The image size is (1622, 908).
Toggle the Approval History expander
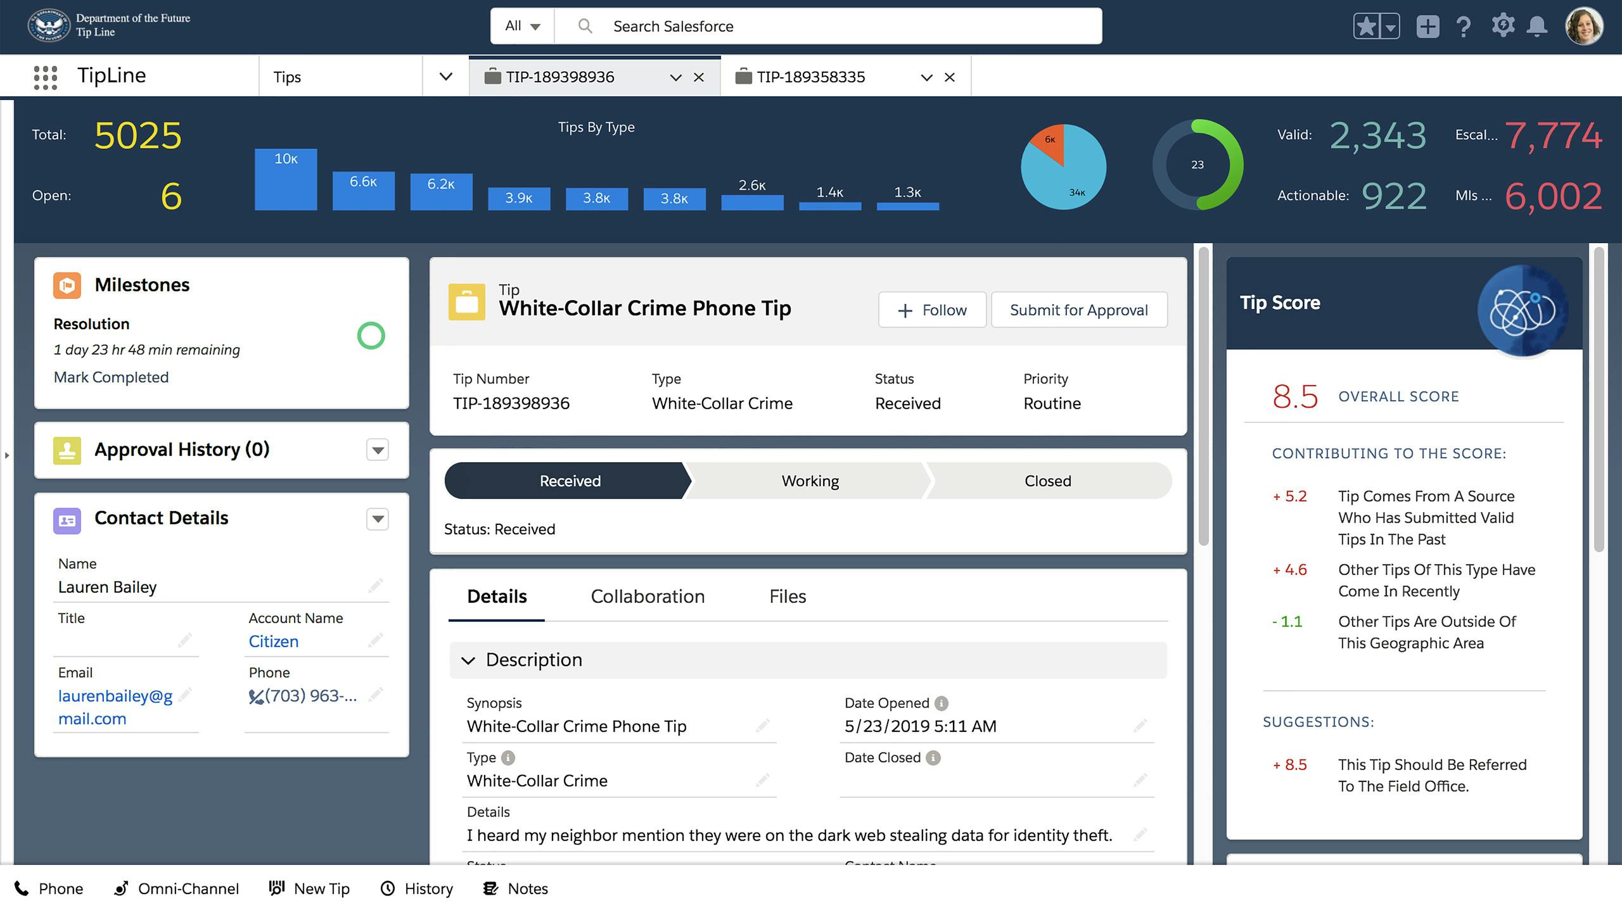pos(380,450)
